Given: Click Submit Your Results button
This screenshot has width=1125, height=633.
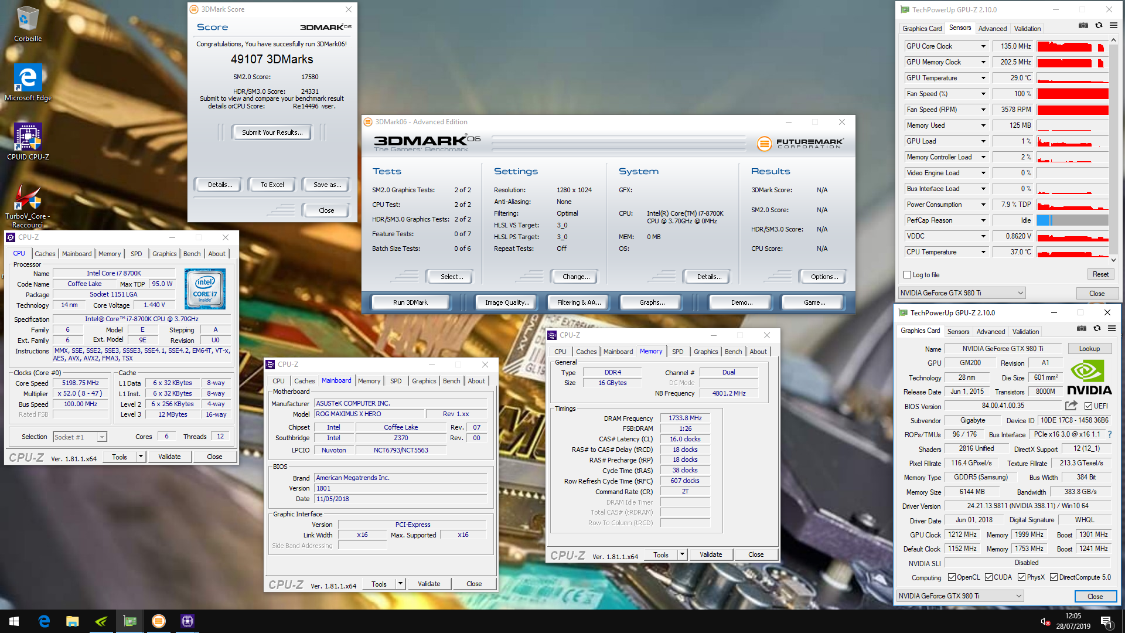Looking at the screenshot, I should (x=272, y=132).
